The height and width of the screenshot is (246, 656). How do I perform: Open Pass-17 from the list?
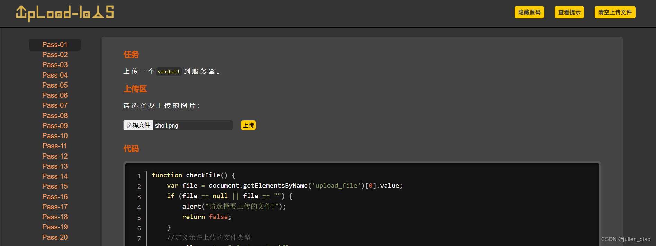tap(55, 207)
